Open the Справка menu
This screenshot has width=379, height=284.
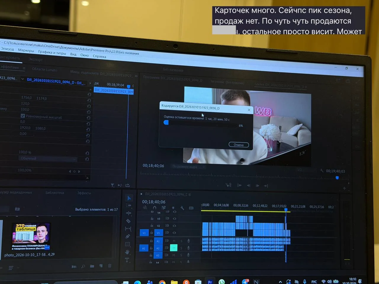(99, 56)
